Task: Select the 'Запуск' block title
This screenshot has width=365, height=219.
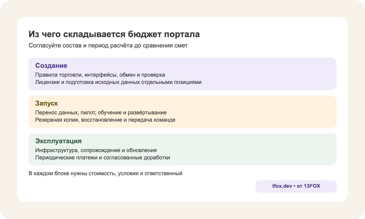Action: click(47, 103)
